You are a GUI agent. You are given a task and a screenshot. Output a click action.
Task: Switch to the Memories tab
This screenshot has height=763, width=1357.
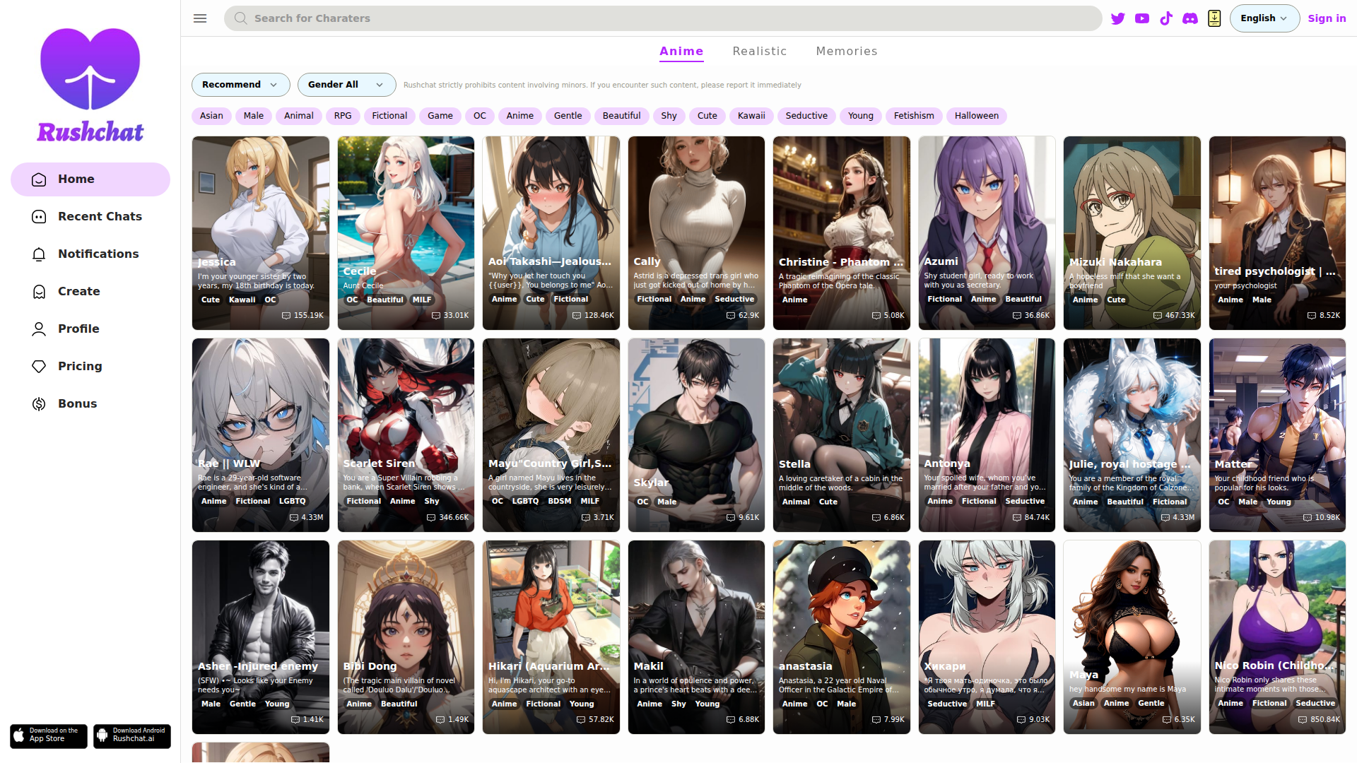tap(846, 52)
